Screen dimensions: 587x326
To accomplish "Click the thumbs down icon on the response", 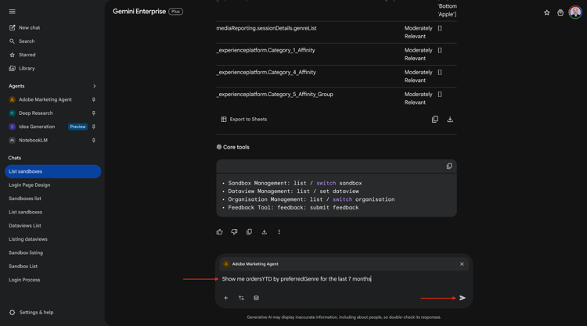I will click(x=234, y=232).
